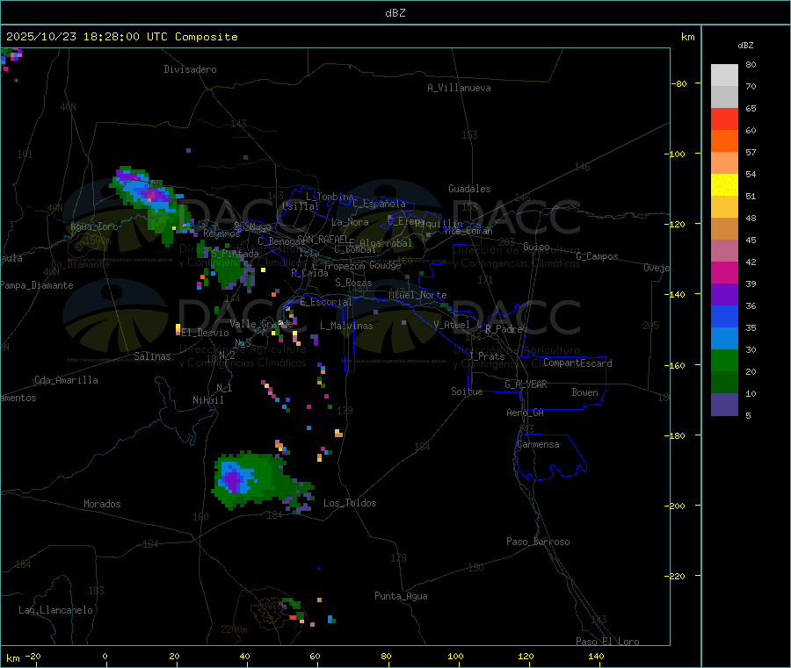
Task: Click the V_Atuel label
Action: pos(452,325)
